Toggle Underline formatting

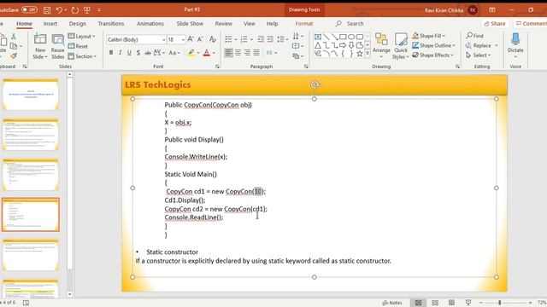pos(129,53)
